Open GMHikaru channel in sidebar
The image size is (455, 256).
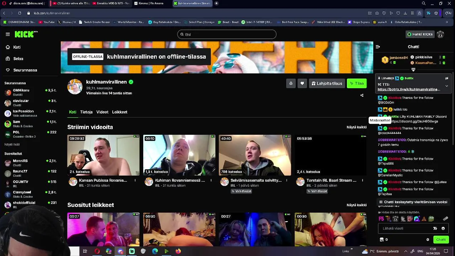[31, 92]
